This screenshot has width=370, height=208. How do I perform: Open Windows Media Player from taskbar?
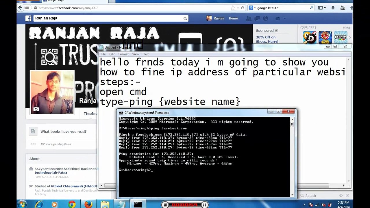click(x=55, y=205)
